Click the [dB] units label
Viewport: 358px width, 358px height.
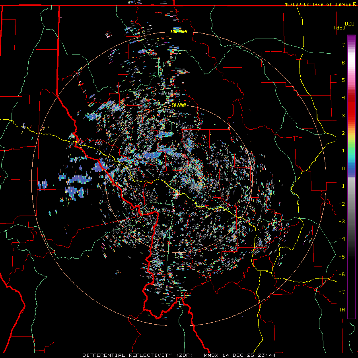[x=340, y=27]
